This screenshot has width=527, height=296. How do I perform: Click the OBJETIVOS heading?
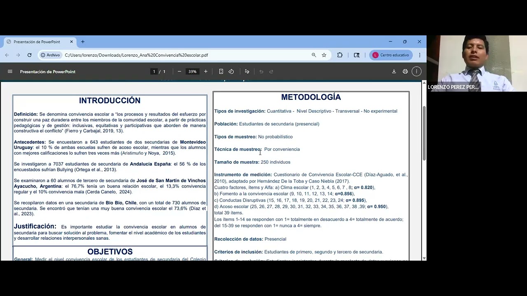coord(110,252)
